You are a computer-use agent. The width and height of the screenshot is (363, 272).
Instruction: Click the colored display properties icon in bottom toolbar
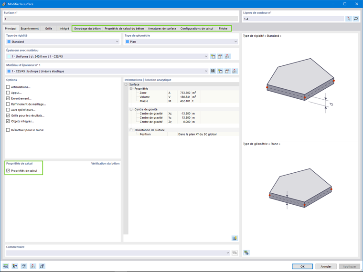click(x=15, y=266)
